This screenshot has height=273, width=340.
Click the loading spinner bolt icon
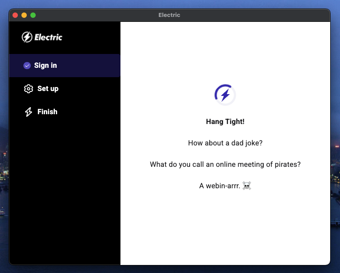pos(225,95)
